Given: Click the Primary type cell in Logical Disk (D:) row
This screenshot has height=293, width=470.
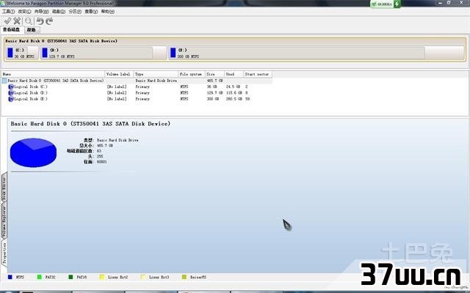Looking at the screenshot, I should click(142, 93).
